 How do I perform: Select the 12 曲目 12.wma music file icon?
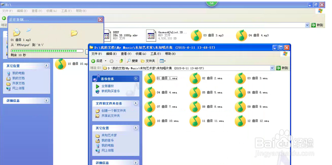click(x=240, y=121)
